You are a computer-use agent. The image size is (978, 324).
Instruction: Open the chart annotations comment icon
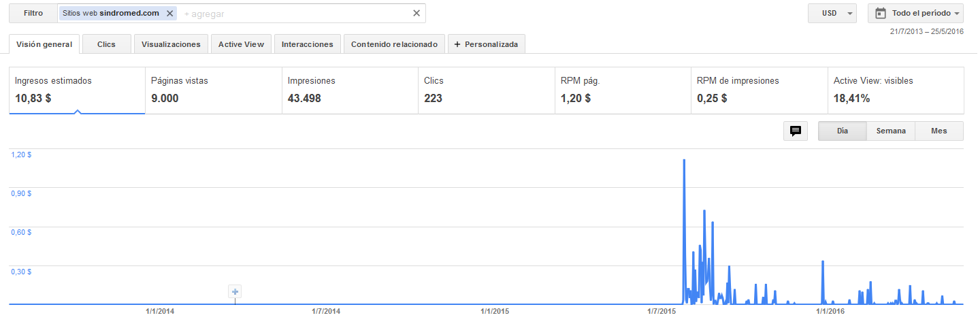[794, 131]
